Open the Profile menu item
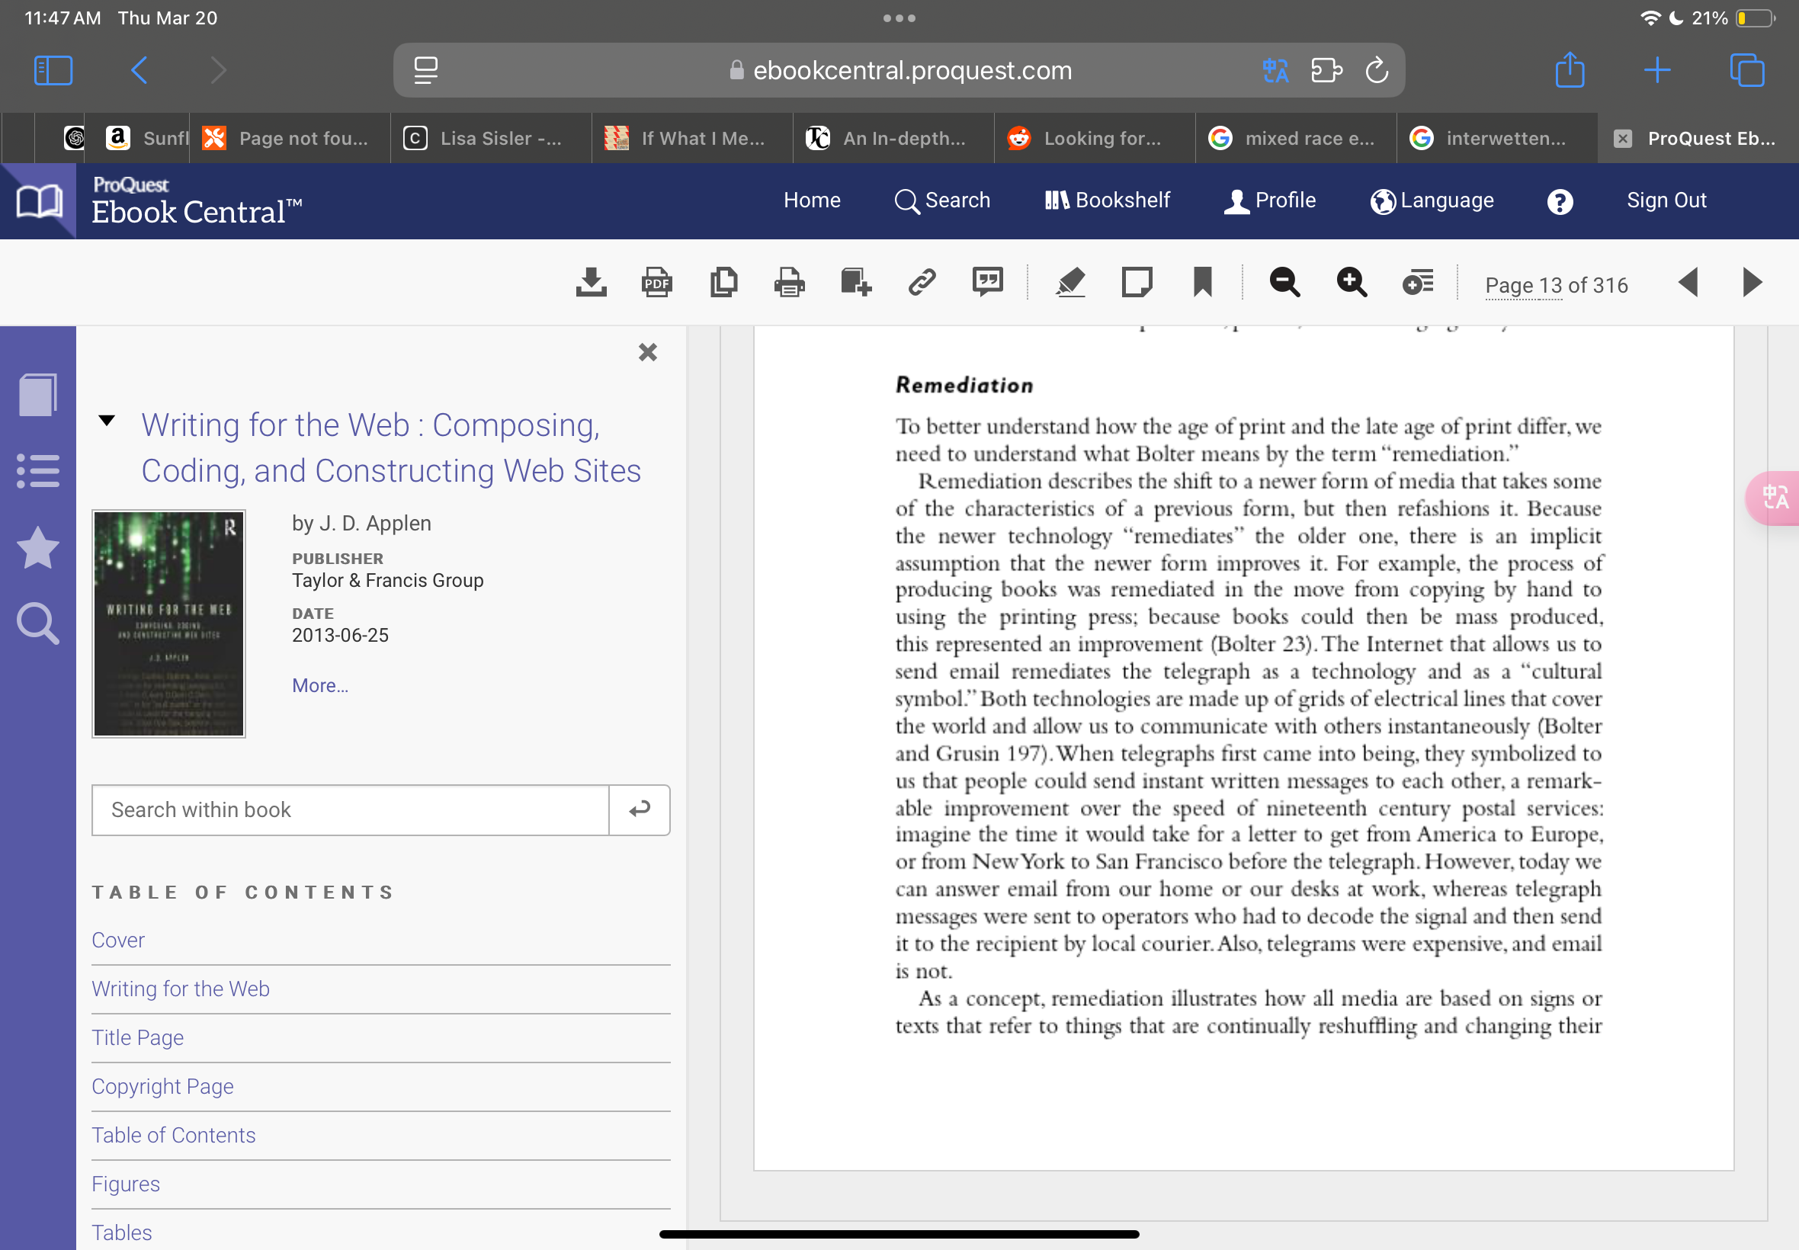The height and width of the screenshot is (1250, 1799). click(x=1269, y=200)
